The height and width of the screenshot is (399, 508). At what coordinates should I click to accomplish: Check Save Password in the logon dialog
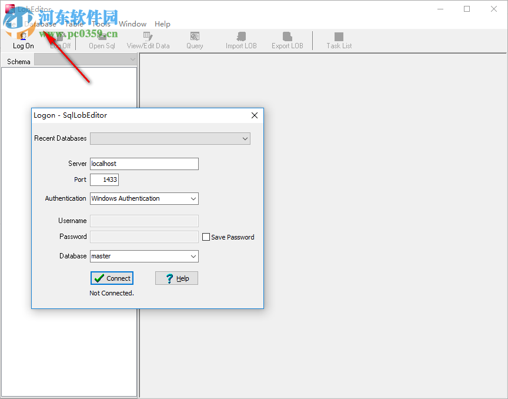206,237
